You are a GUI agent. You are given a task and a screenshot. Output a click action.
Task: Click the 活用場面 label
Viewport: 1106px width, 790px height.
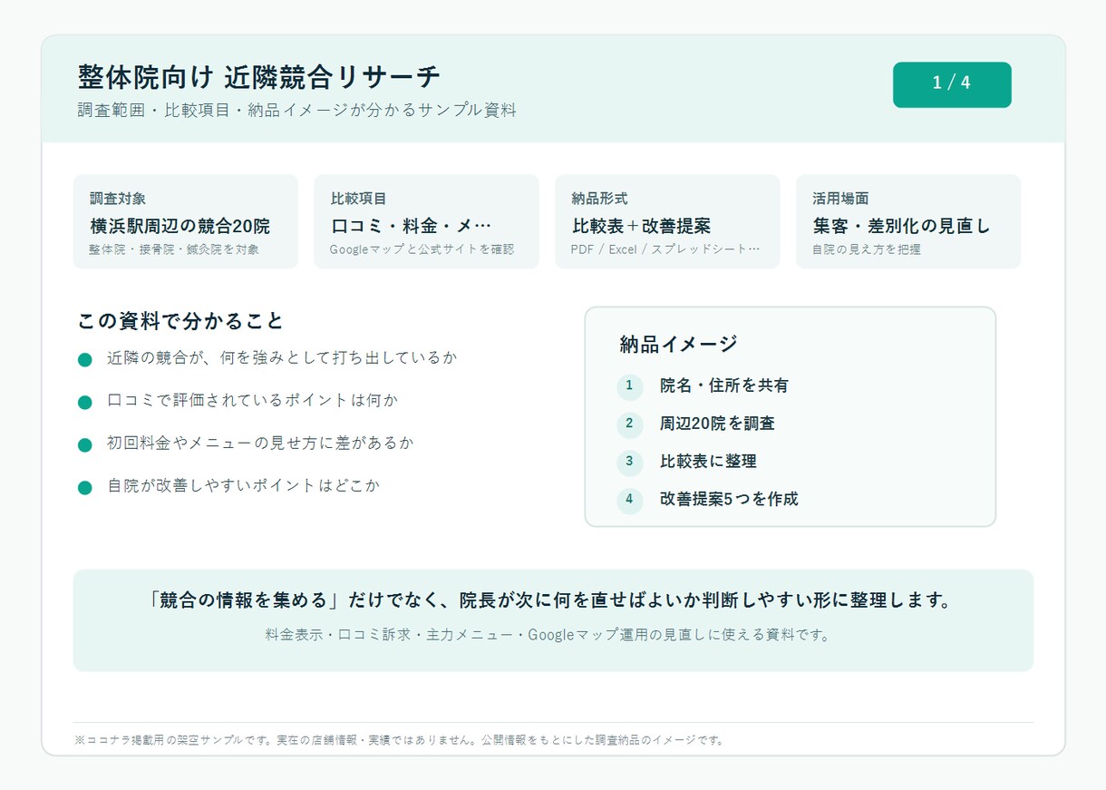coord(840,198)
